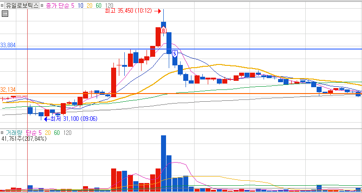Click the tallest blue volume bar

click(163, 163)
